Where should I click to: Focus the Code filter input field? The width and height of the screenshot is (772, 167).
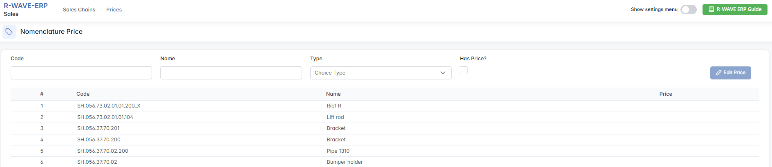click(x=81, y=73)
